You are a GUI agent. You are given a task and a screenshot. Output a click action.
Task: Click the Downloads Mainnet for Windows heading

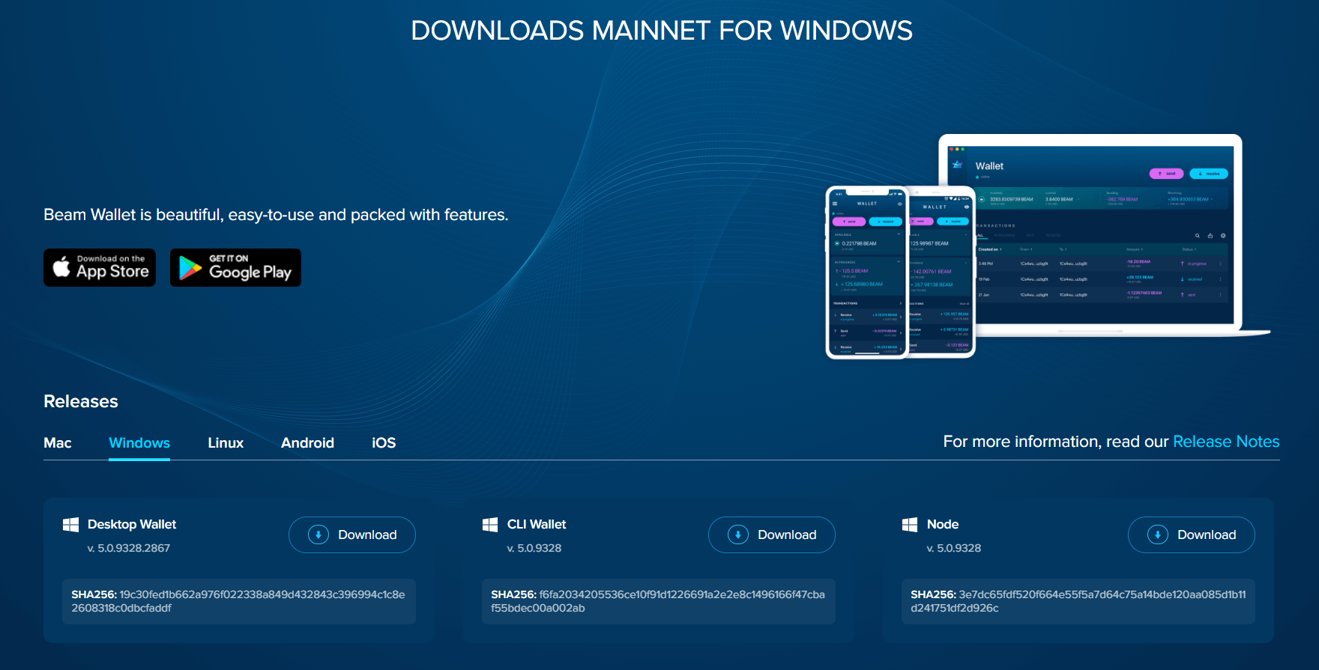tap(661, 31)
